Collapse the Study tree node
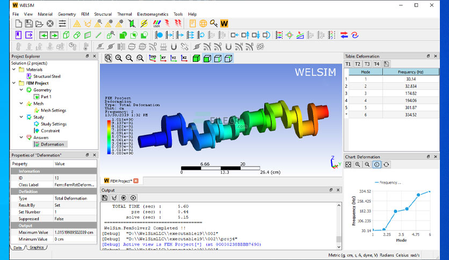449x260 pixels. (x=21, y=117)
